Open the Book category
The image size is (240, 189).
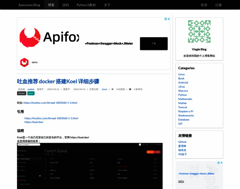(x=181, y=78)
